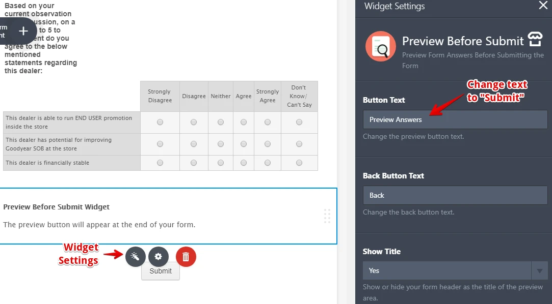
Task: Select Disagree for financially stable row
Action: (194, 163)
